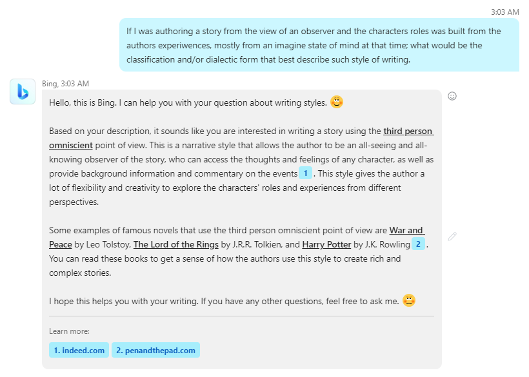Click the user's blue question bubble

click(x=319, y=45)
